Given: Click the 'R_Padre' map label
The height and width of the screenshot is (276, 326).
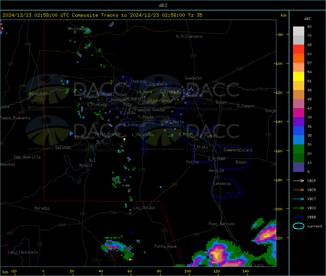Looking at the screenshot, I should point(208,136).
